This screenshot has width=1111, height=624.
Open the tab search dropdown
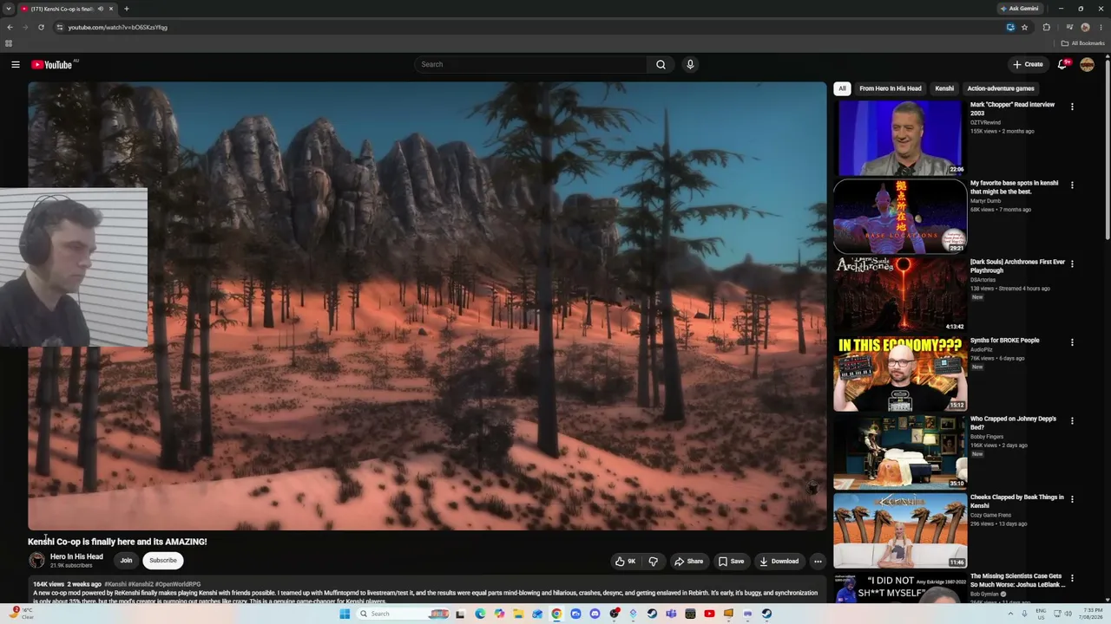pyautogui.click(x=9, y=9)
